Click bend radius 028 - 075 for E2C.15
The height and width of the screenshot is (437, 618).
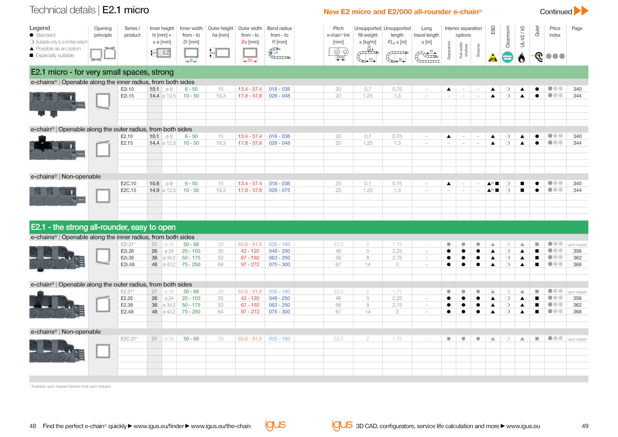[x=279, y=190]
